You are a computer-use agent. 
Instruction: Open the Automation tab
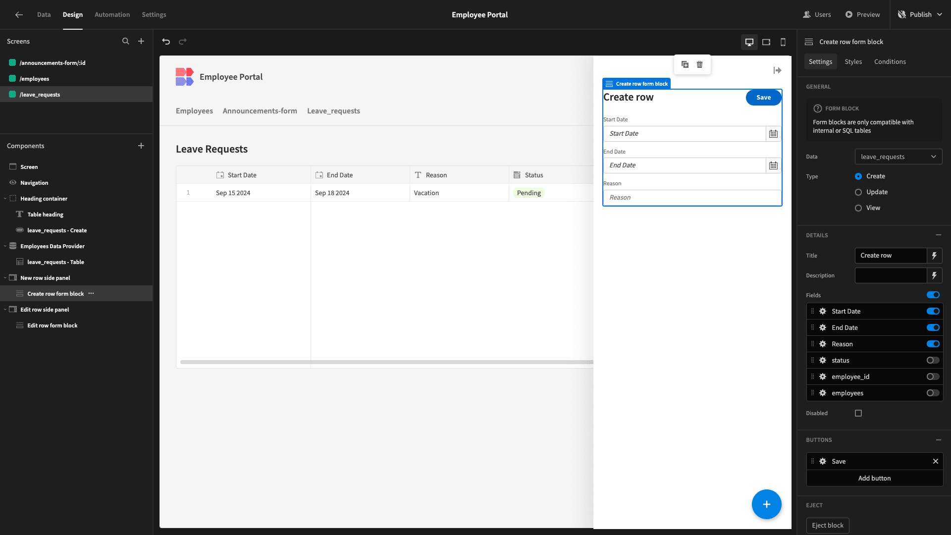(112, 15)
